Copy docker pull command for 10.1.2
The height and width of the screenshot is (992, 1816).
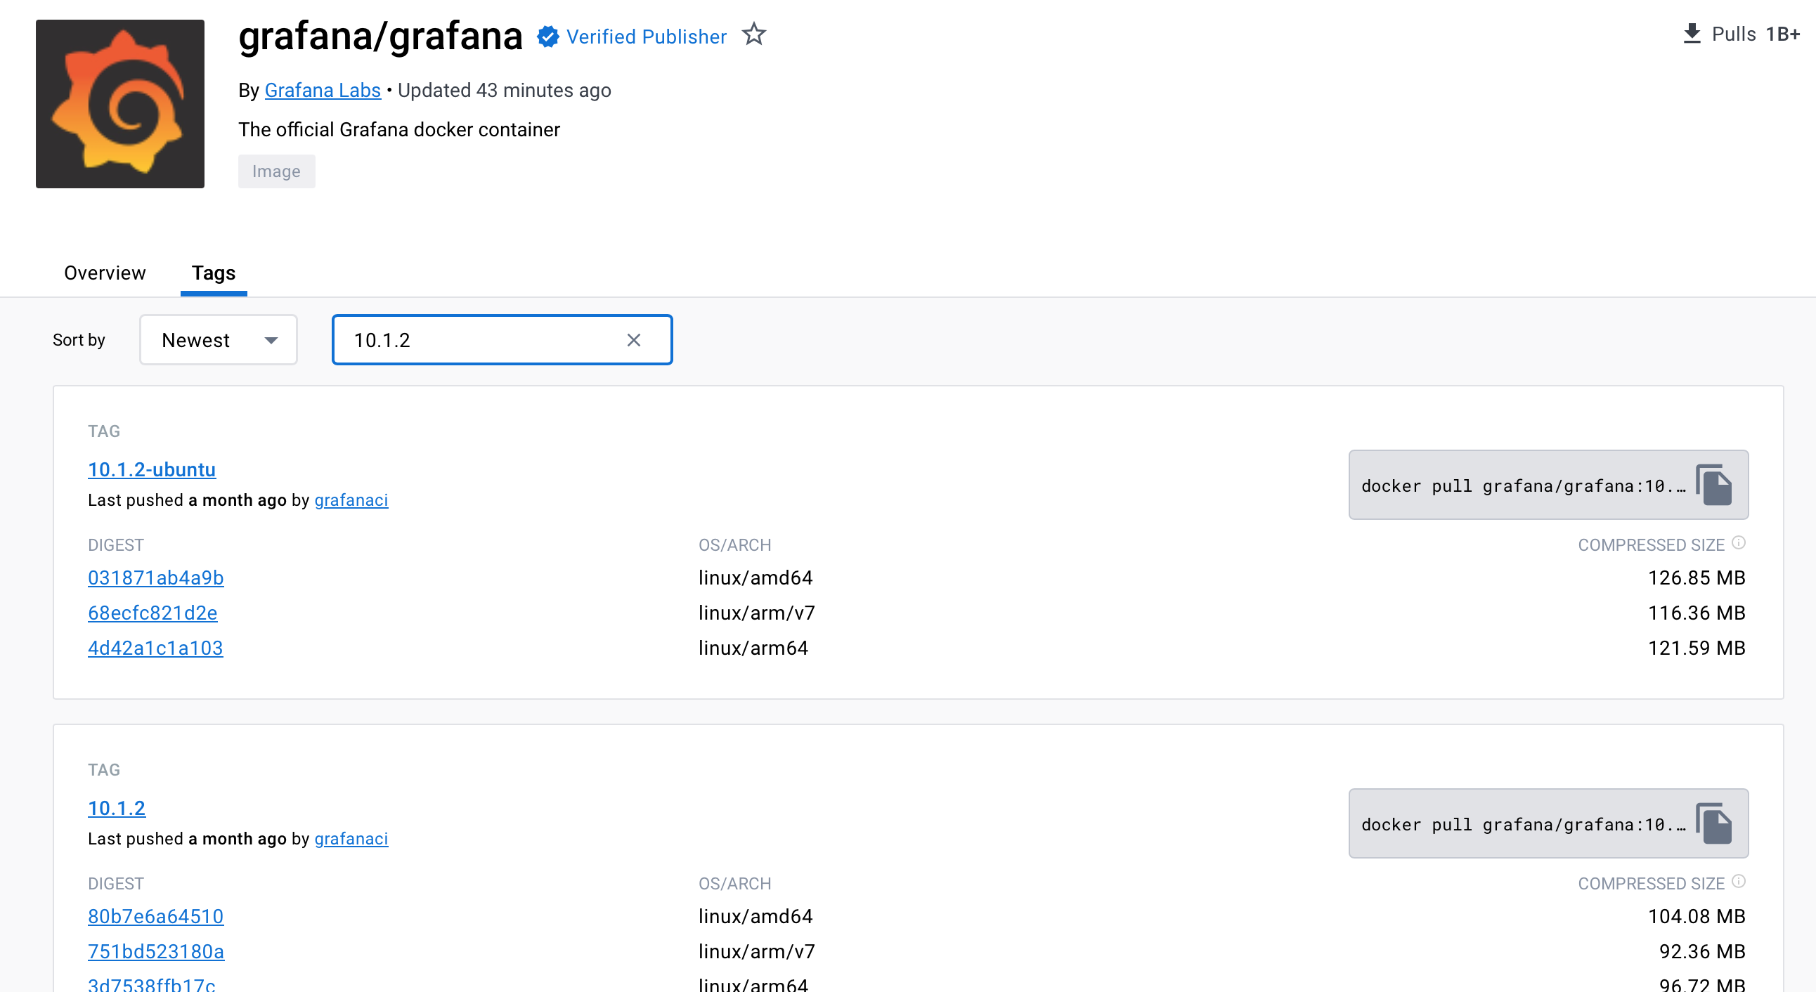click(1716, 823)
